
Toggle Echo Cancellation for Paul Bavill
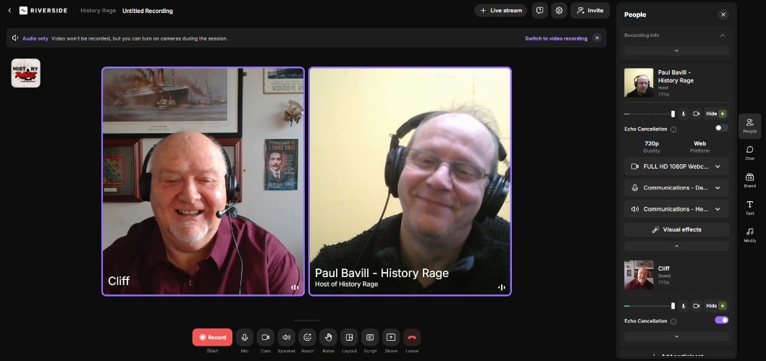coord(722,128)
